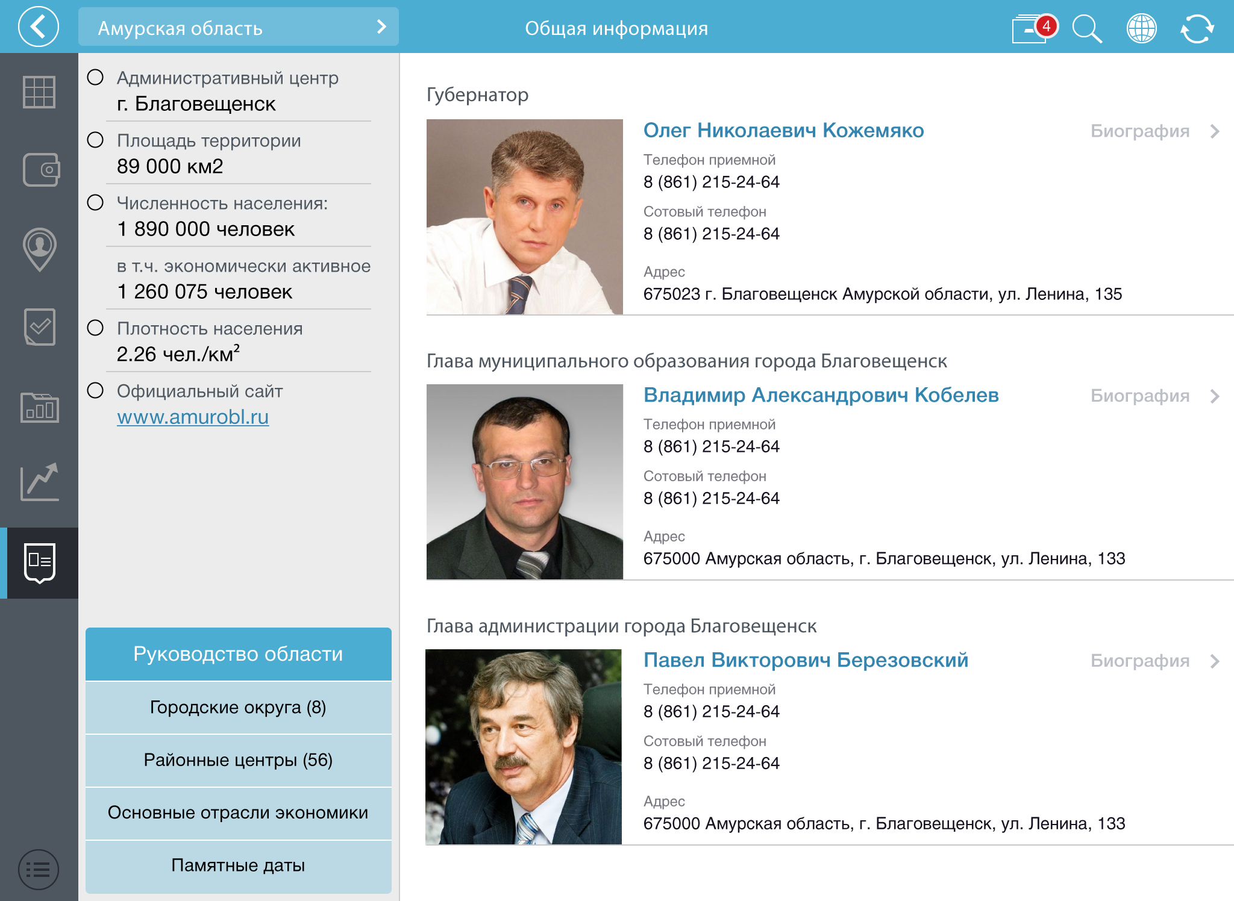Open Олег Николаевич Кожемяко profile name
This screenshot has width=1234, height=901.
coord(783,130)
